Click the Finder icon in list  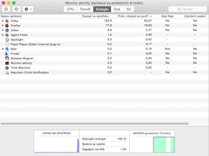point(7,54)
